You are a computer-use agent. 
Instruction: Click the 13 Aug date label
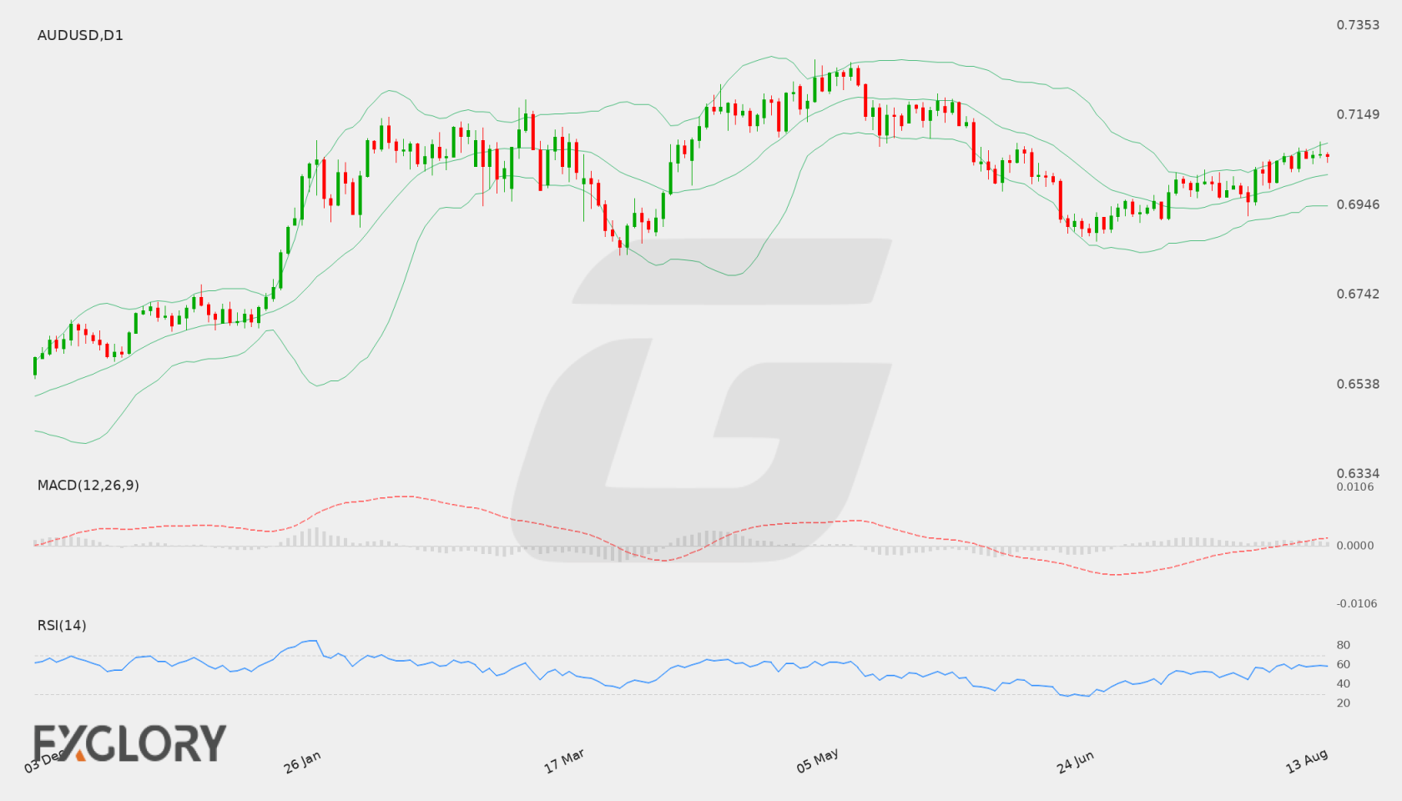[x=1307, y=761]
